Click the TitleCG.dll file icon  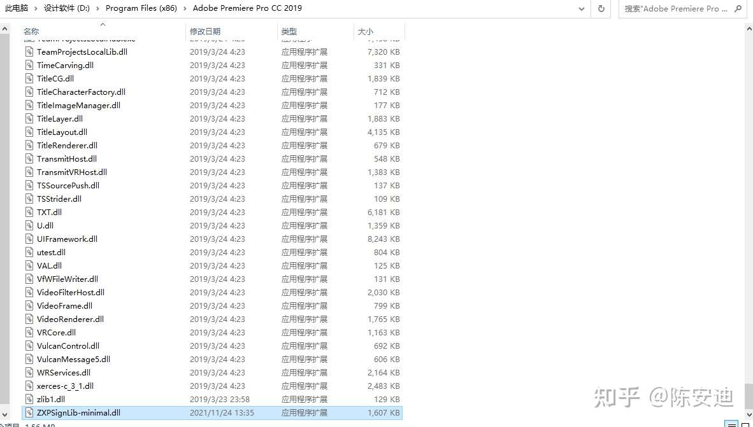[30, 79]
